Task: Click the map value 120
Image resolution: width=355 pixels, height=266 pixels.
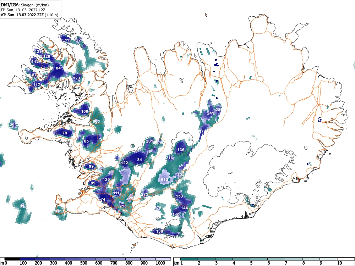Action: (106, 179)
